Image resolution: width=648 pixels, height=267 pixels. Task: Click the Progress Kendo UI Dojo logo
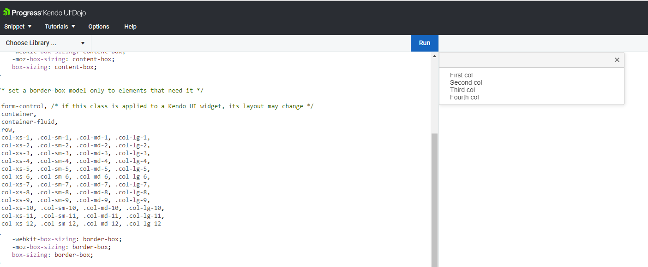point(44,12)
